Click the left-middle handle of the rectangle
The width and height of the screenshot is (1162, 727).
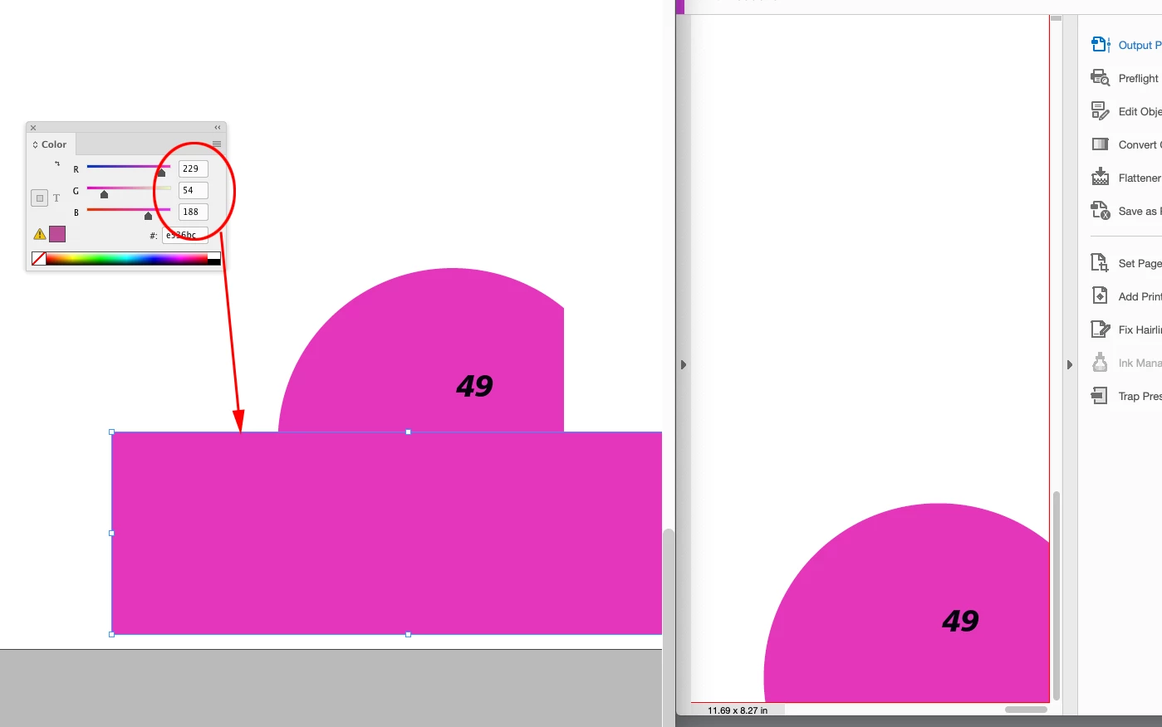[112, 533]
